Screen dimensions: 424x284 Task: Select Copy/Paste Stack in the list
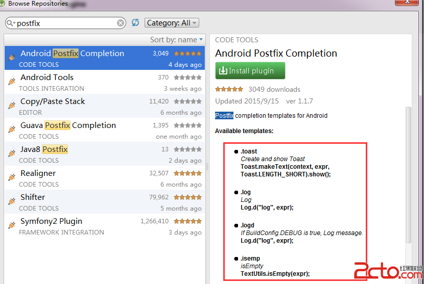105,106
